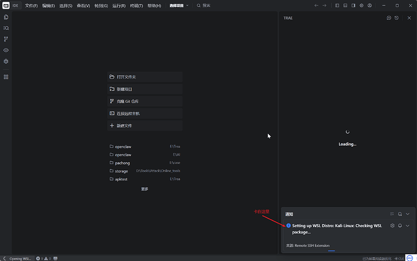Click the TRAE logo icon at top-left
The image size is (417, 261).
(x=6, y=5)
